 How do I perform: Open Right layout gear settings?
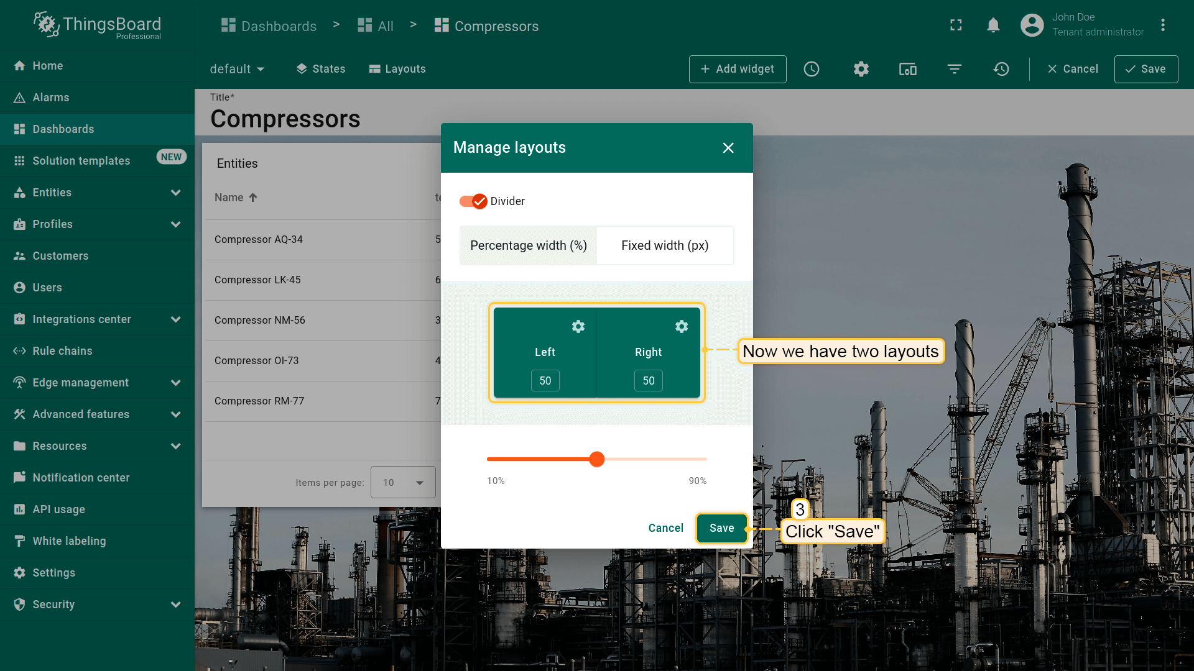(x=682, y=326)
